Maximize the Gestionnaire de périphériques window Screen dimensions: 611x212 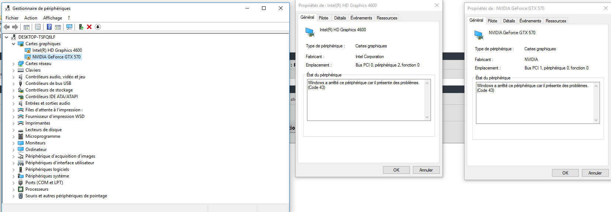264,8
